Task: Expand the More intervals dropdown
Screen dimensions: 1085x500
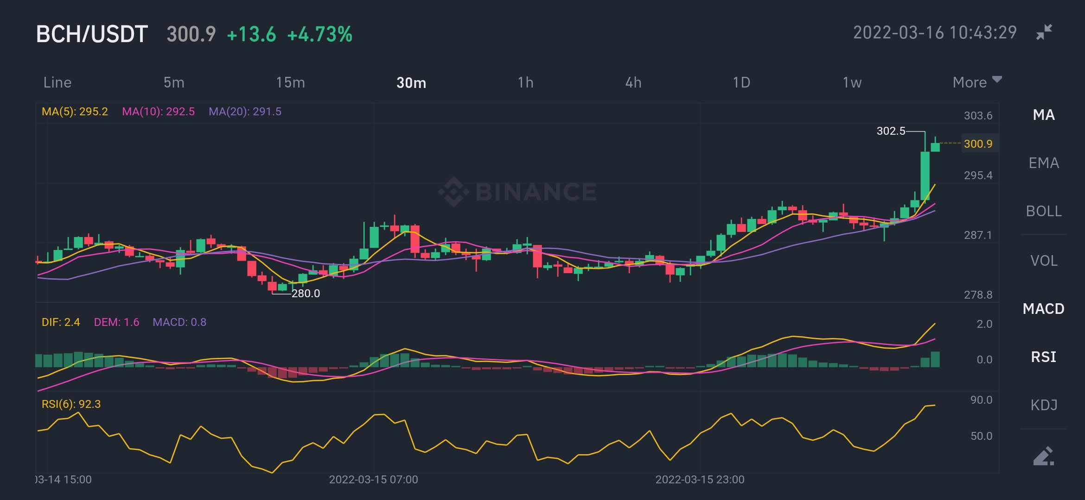Action: point(977,82)
